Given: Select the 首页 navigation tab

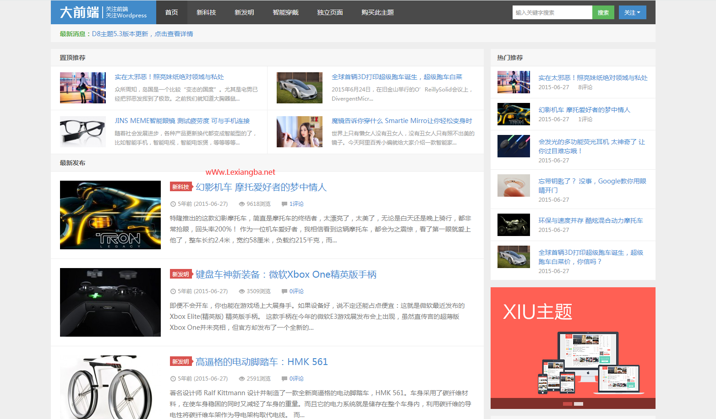Looking at the screenshot, I should 172,12.
